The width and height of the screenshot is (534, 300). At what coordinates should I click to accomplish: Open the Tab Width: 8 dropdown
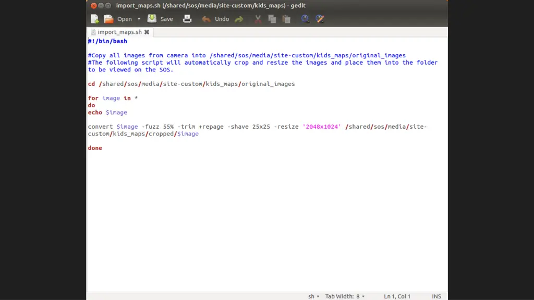[345, 296]
